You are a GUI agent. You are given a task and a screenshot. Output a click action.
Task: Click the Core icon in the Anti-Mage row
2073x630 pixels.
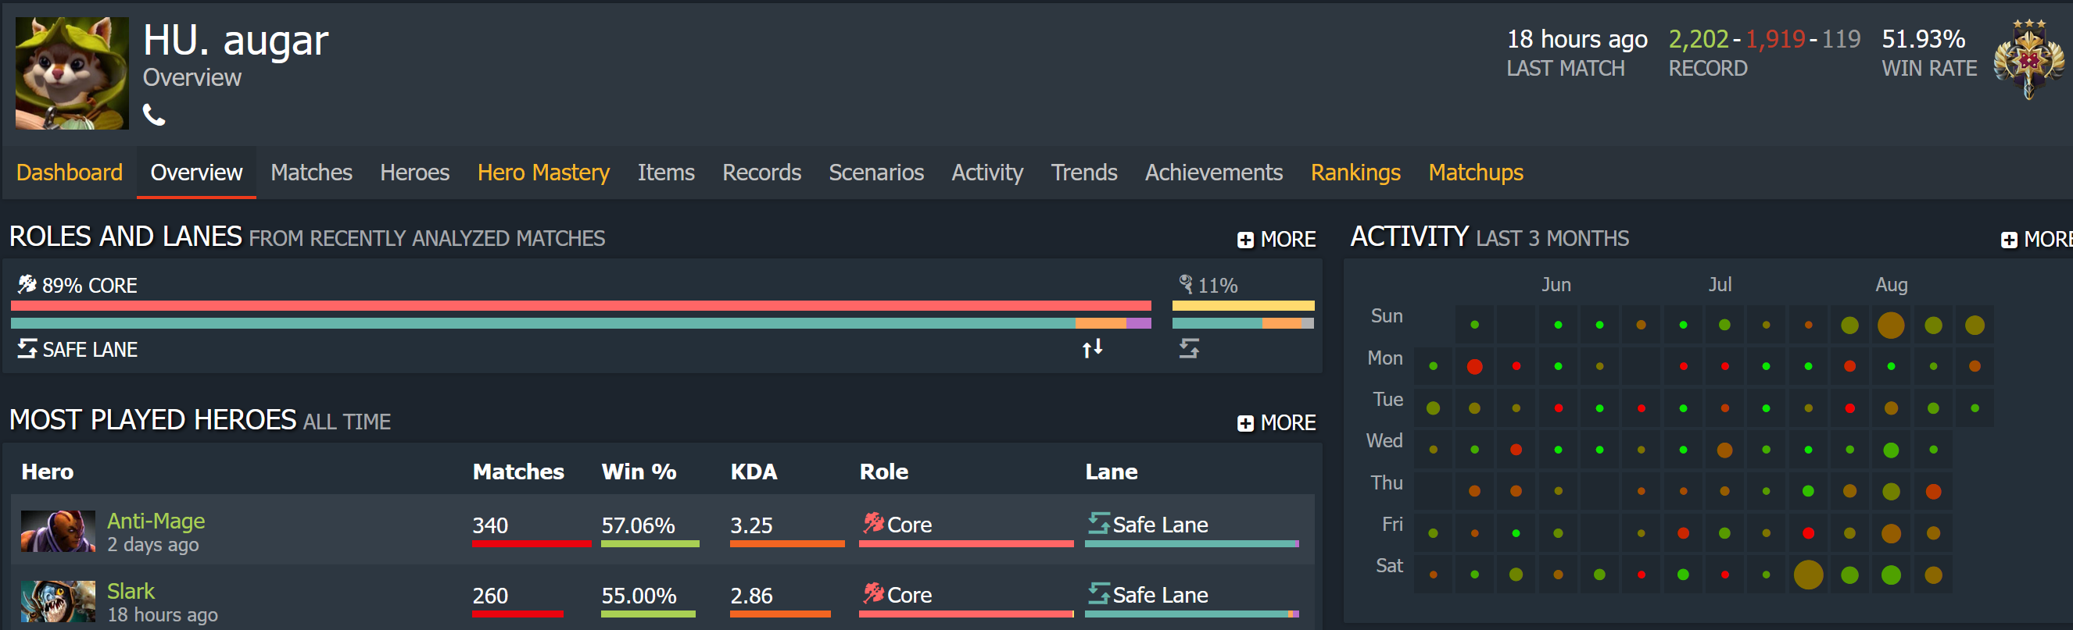click(873, 523)
